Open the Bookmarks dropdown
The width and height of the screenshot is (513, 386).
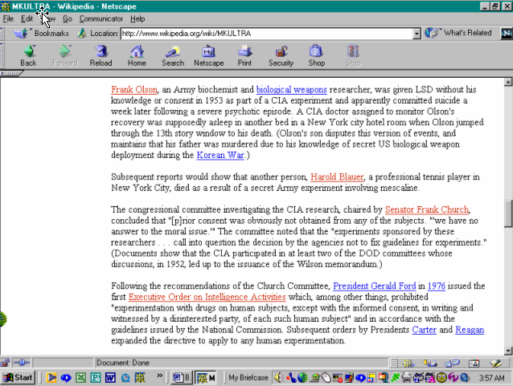[x=43, y=33]
